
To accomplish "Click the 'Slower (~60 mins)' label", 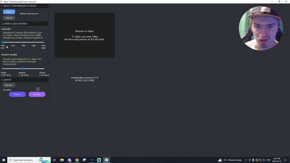I will 44,74.
